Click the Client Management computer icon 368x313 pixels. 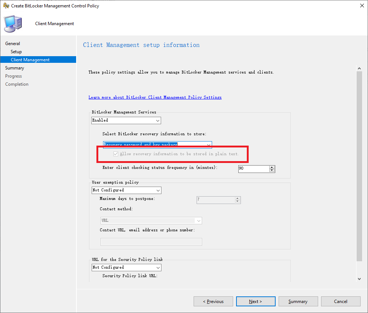pos(13,24)
